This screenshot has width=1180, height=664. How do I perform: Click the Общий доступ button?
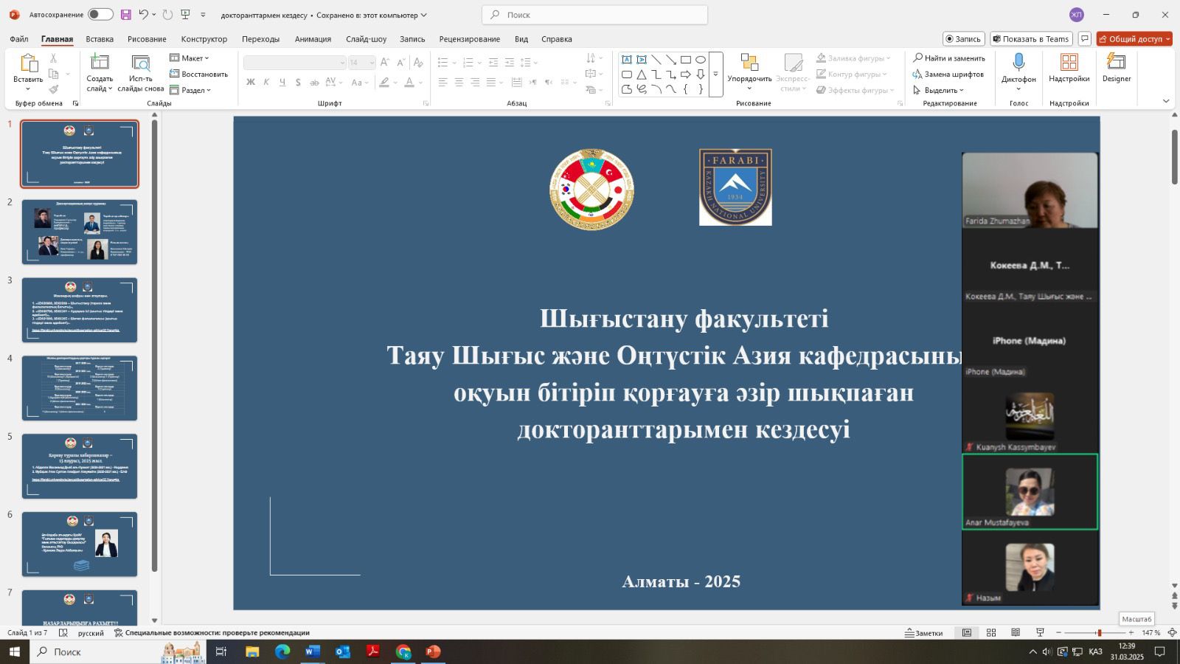[1134, 39]
